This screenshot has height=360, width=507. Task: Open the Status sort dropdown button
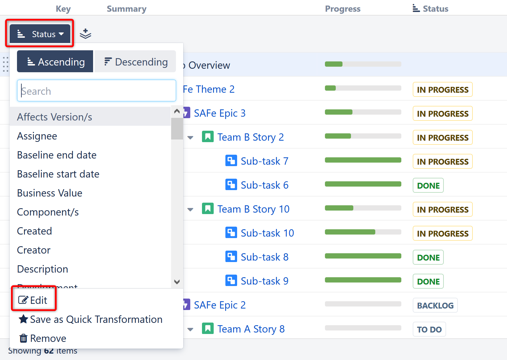tap(40, 34)
